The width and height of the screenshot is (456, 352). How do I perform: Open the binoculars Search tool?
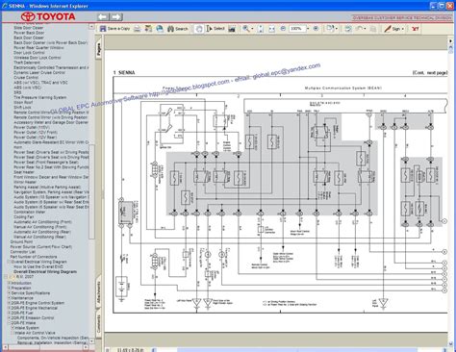178,29
